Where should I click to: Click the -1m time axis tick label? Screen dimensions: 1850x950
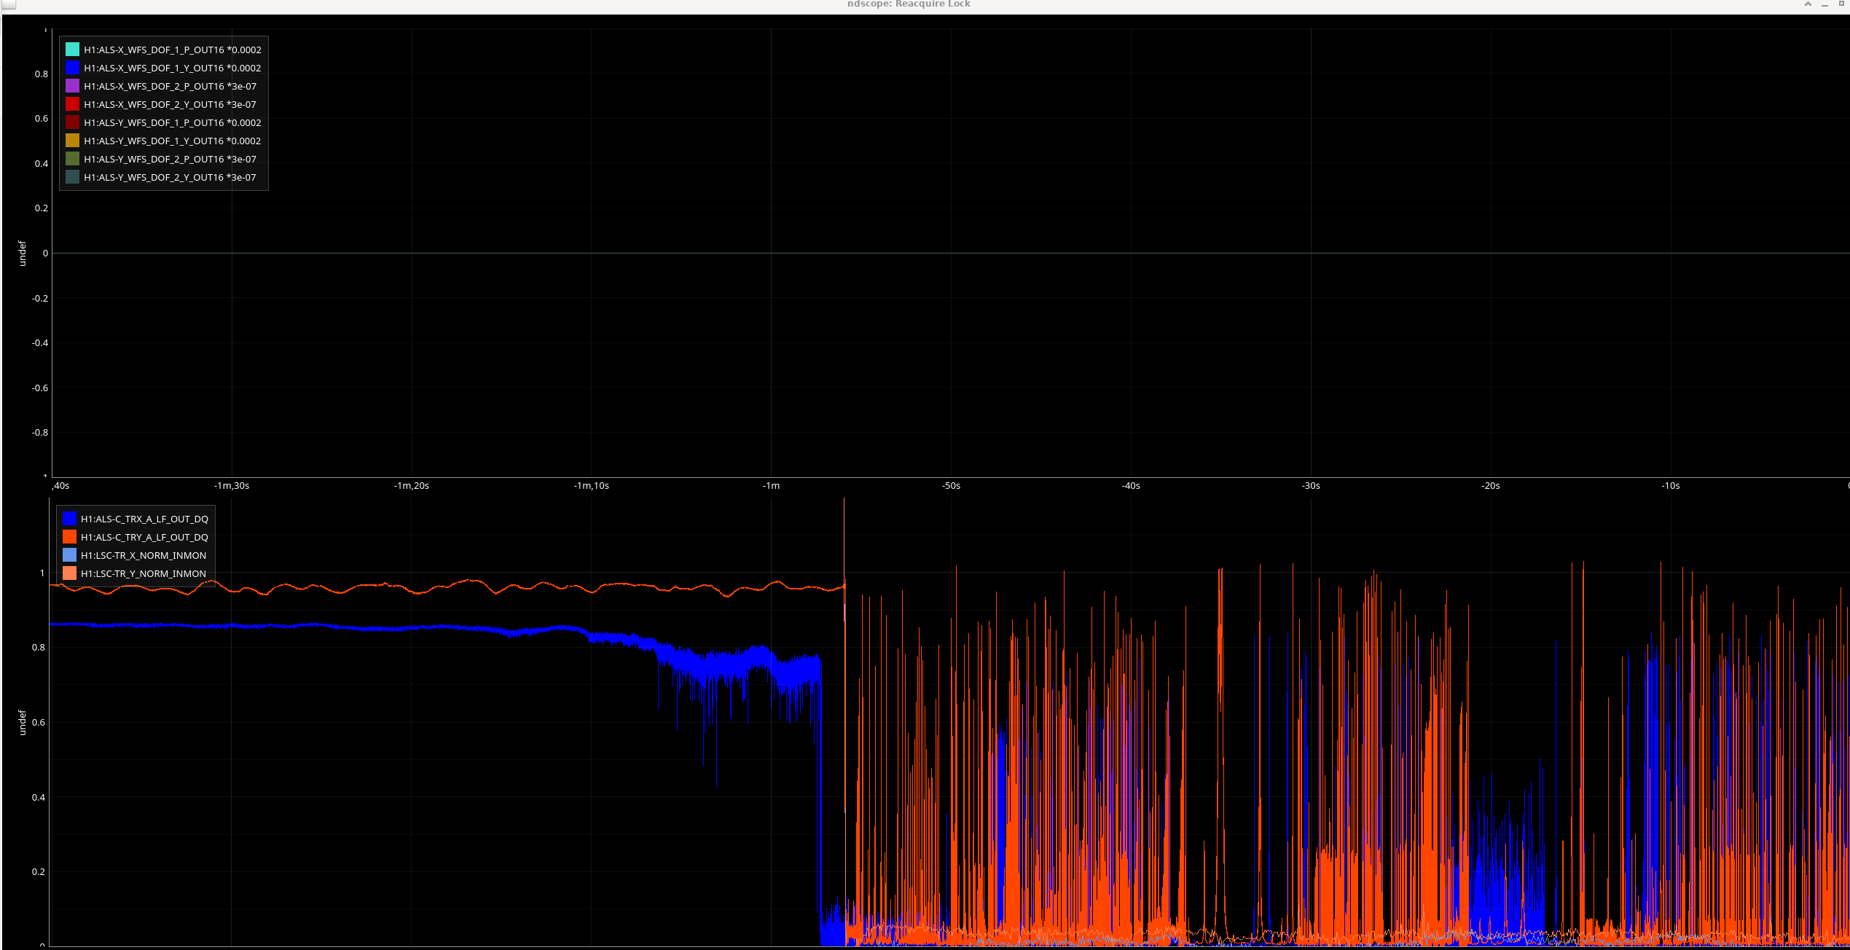click(x=771, y=485)
